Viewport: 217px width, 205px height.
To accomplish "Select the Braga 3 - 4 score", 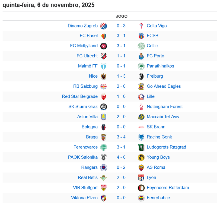I will tap(121, 137).
